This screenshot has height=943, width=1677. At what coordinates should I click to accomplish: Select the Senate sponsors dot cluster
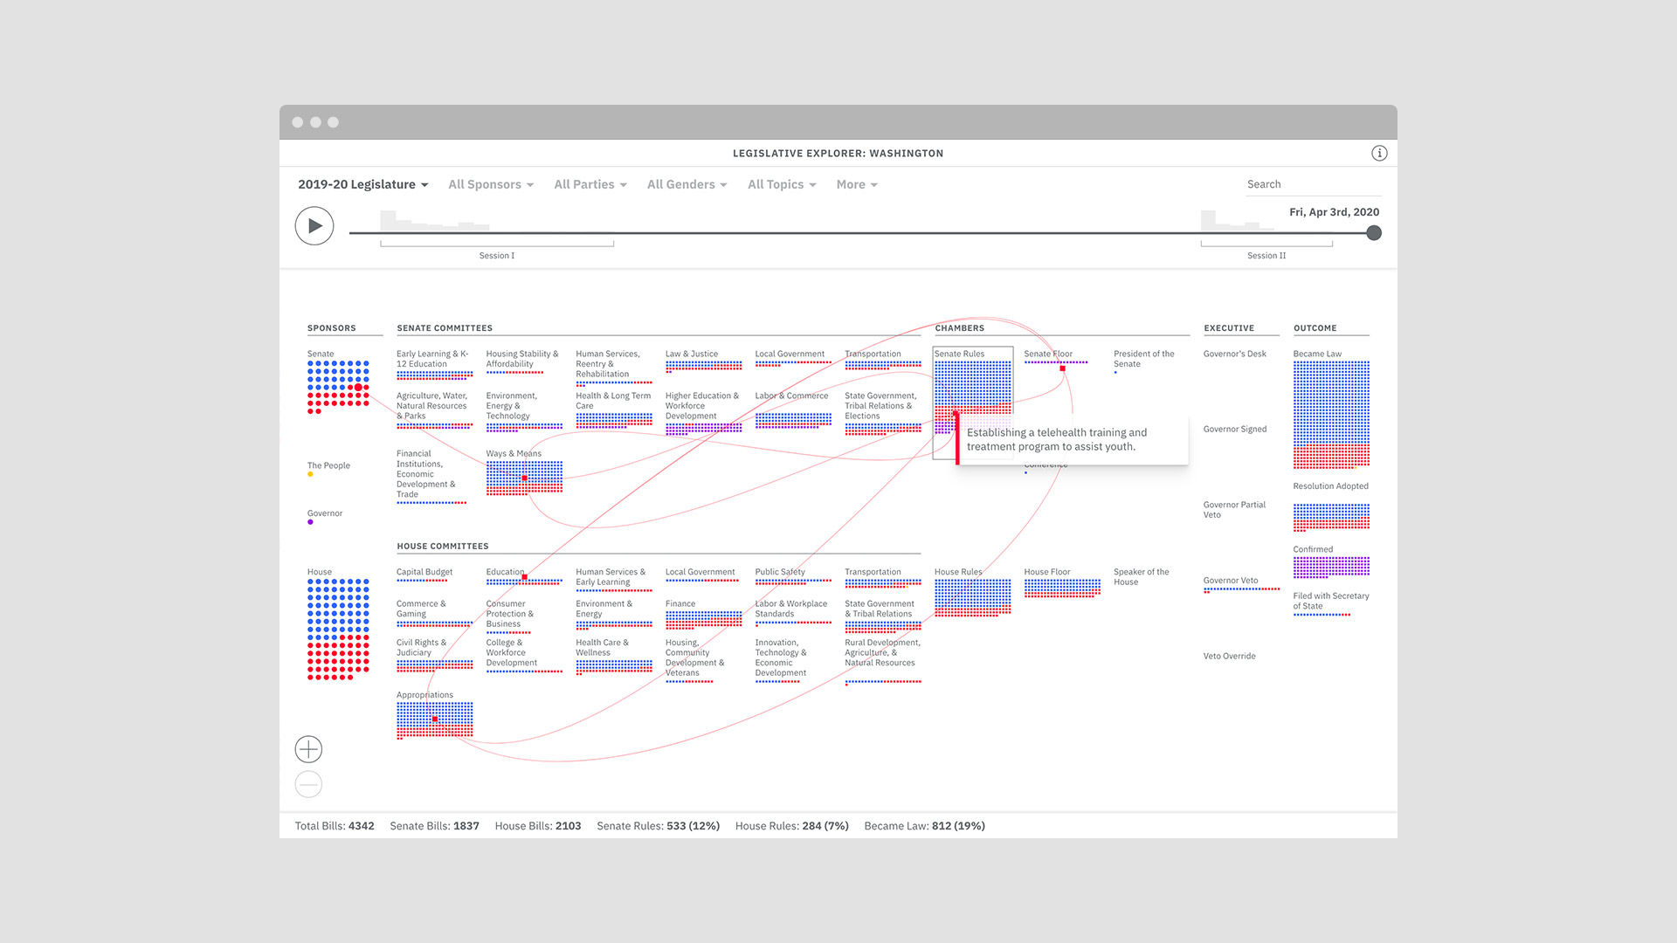point(339,387)
